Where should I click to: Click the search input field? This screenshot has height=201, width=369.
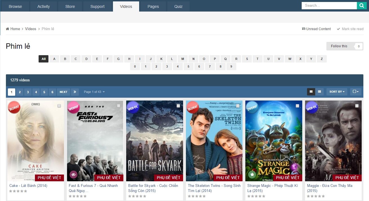[329, 5]
